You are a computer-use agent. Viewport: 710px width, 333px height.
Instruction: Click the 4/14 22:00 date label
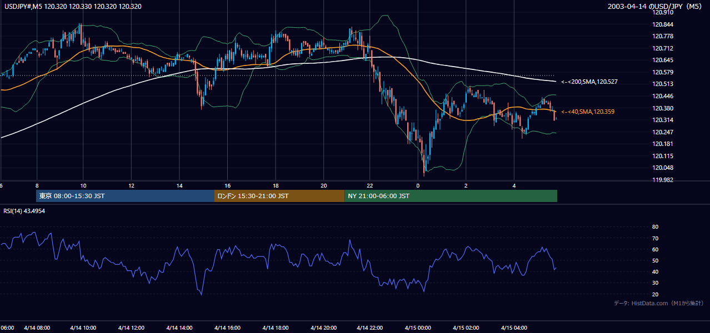pyautogui.click(x=370, y=327)
